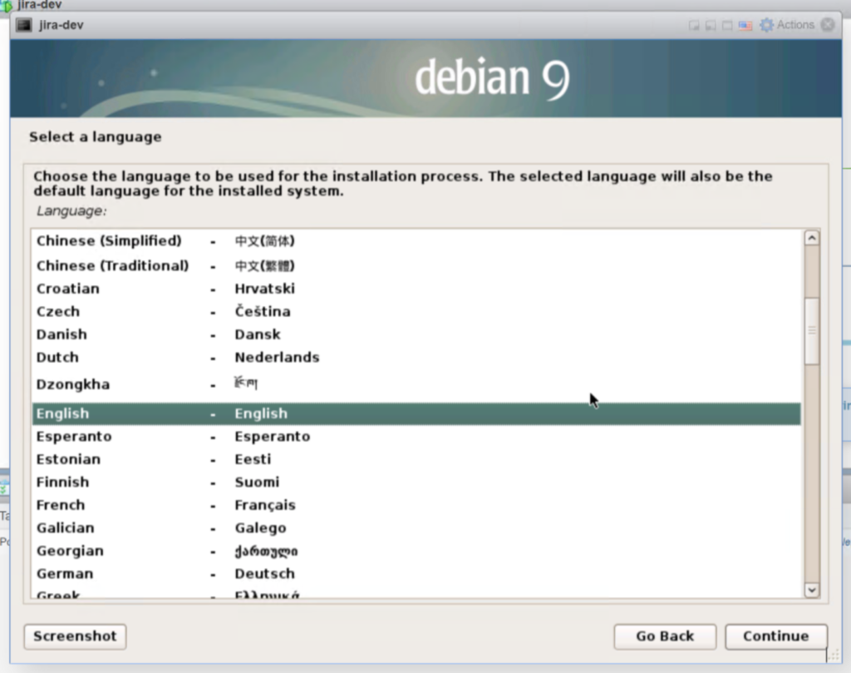Choose Estonian in the language list
The width and height of the screenshot is (851, 673).
416,459
